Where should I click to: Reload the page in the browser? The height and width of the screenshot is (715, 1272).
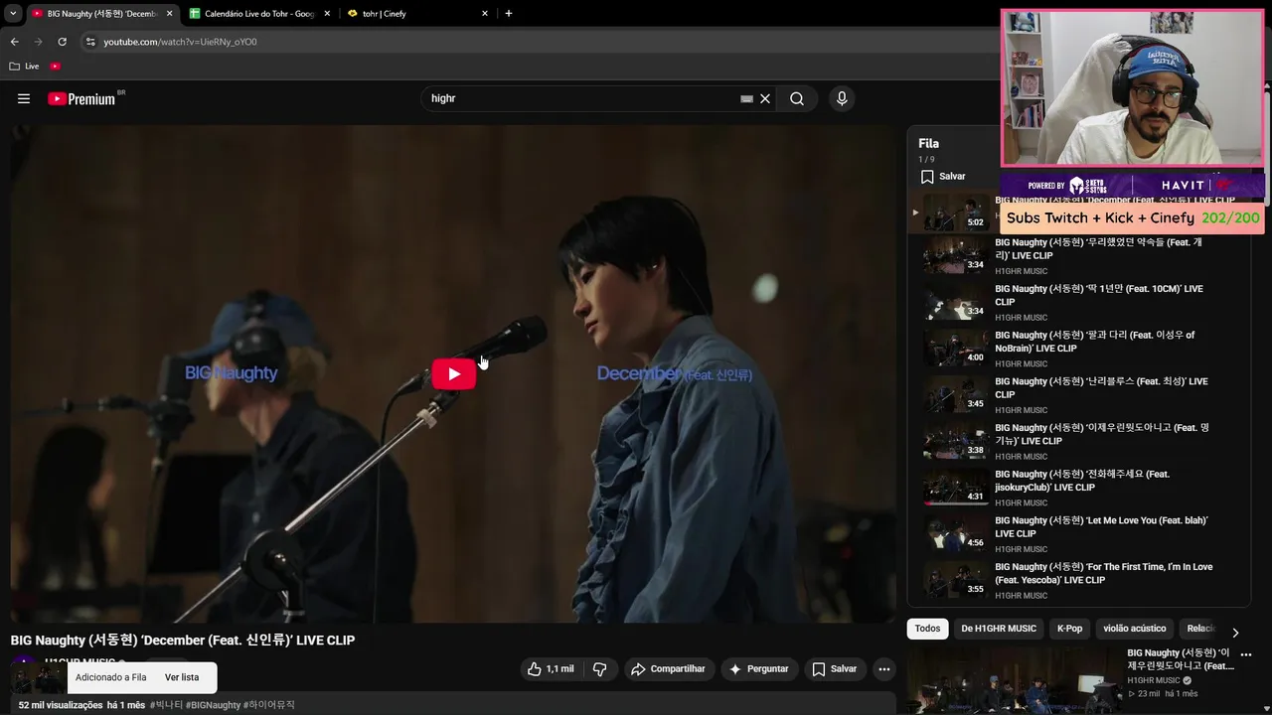click(62, 42)
